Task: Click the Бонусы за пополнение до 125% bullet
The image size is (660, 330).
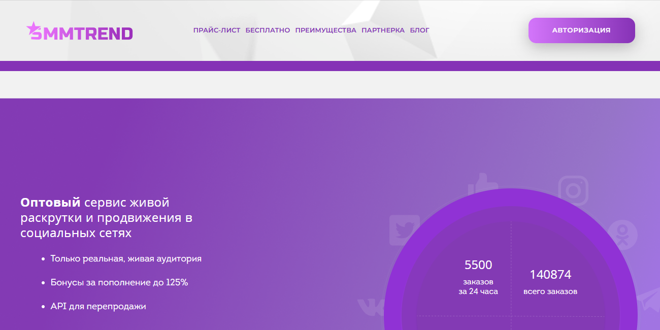Action: (x=119, y=282)
